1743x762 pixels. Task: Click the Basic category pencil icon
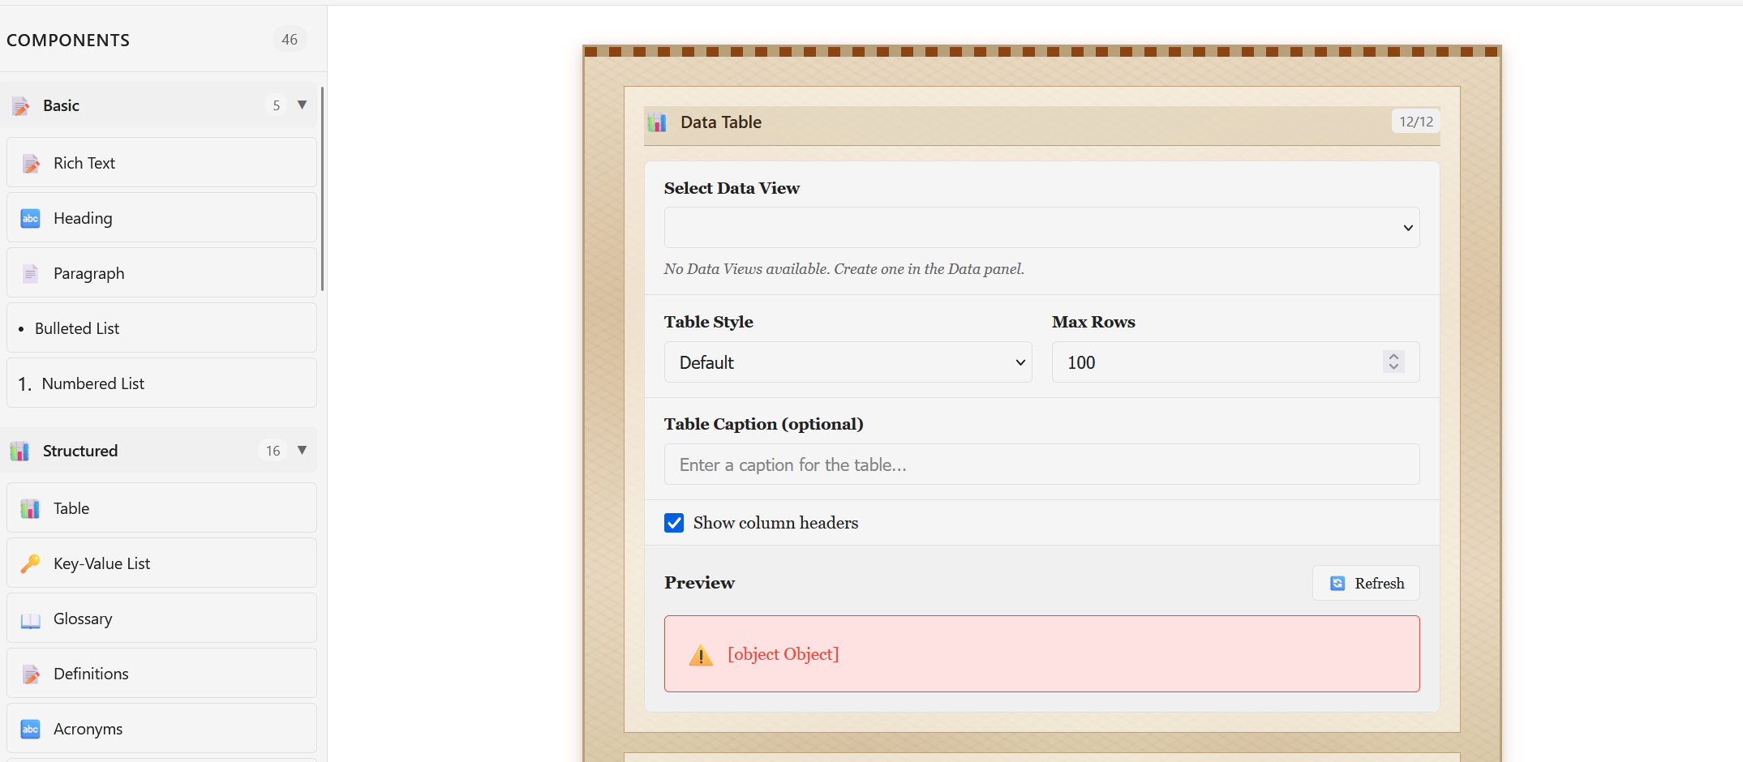(x=21, y=105)
